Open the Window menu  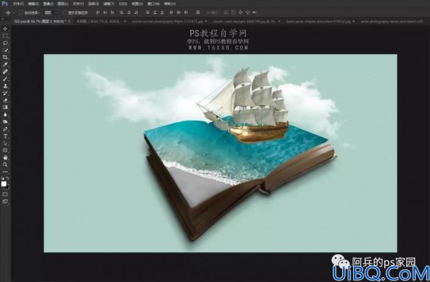pos(153,4)
